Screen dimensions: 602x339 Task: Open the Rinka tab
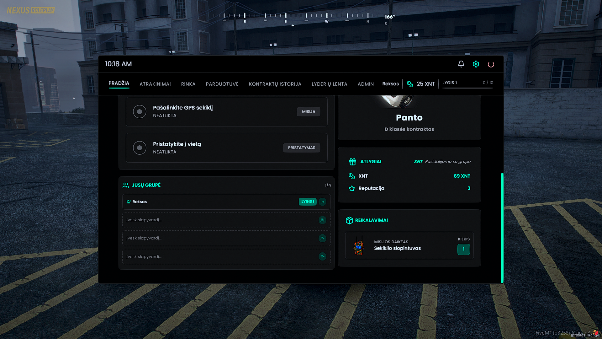pyautogui.click(x=188, y=84)
